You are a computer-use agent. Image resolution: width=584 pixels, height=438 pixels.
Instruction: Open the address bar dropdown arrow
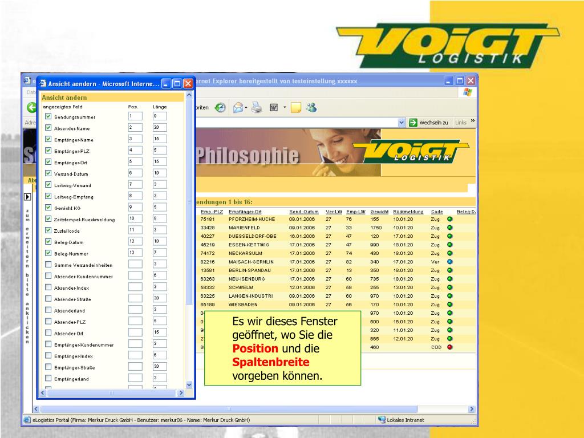click(401, 123)
